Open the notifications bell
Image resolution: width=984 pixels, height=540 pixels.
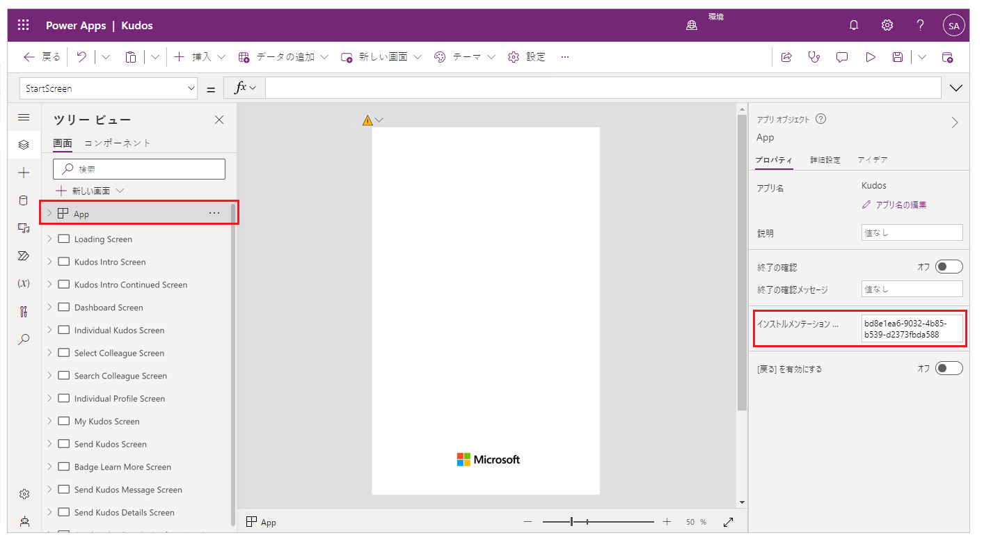point(854,25)
